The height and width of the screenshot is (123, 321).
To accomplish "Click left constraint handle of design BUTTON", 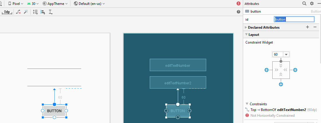I will click(x=43, y=111).
